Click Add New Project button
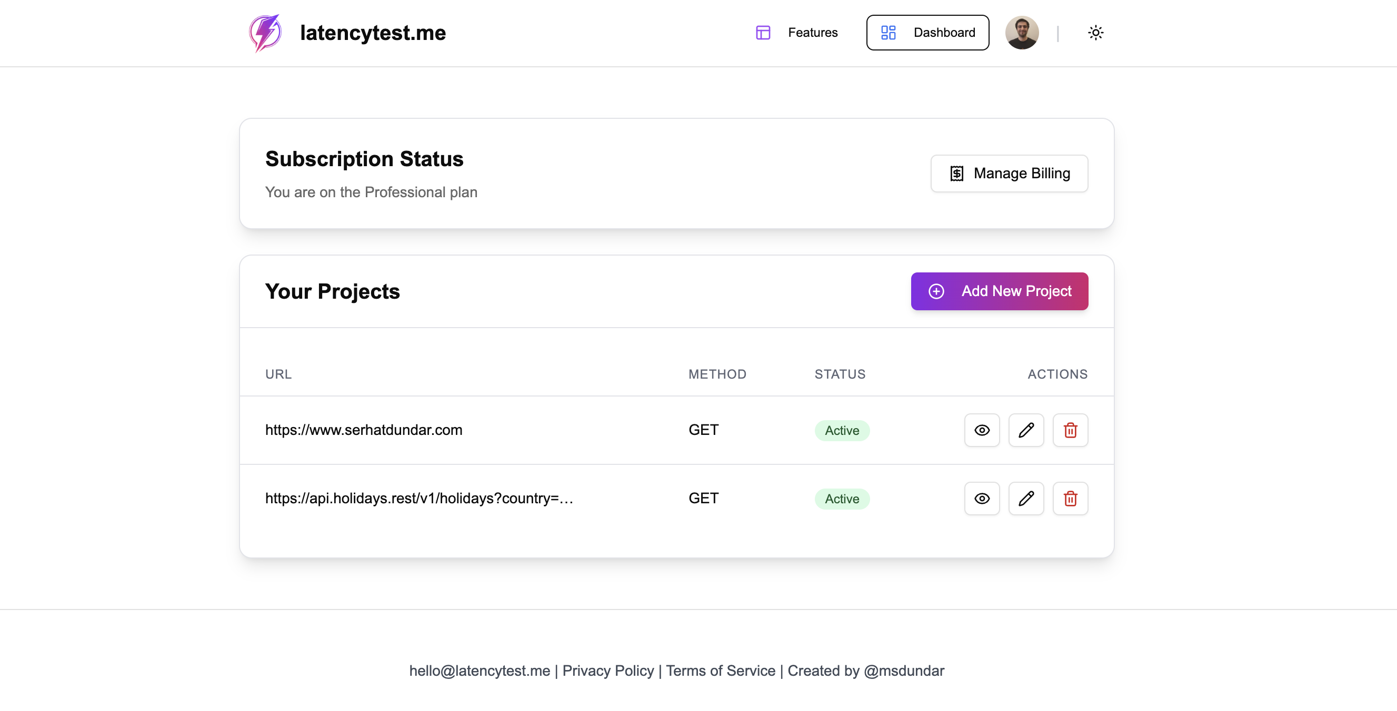1397x711 pixels. (x=999, y=291)
